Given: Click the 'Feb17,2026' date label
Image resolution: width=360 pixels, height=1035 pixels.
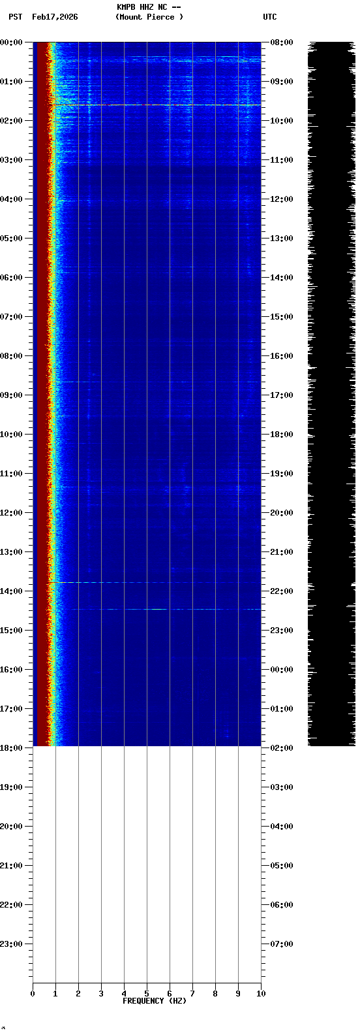Looking at the screenshot, I should coord(55,17).
